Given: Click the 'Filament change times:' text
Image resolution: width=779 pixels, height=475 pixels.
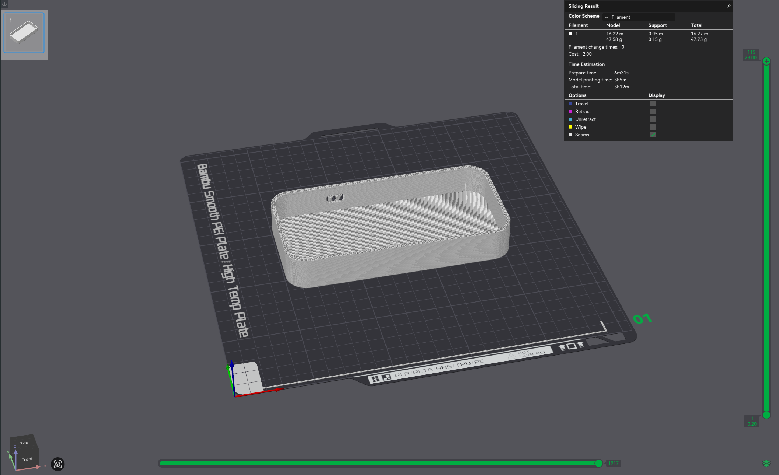Looking at the screenshot, I should tap(593, 47).
